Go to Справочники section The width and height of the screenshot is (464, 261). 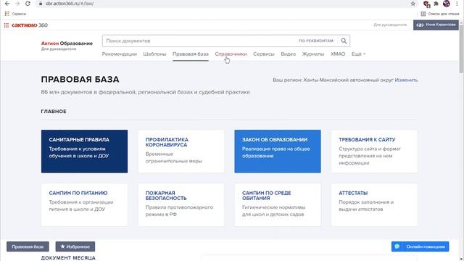point(231,54)
